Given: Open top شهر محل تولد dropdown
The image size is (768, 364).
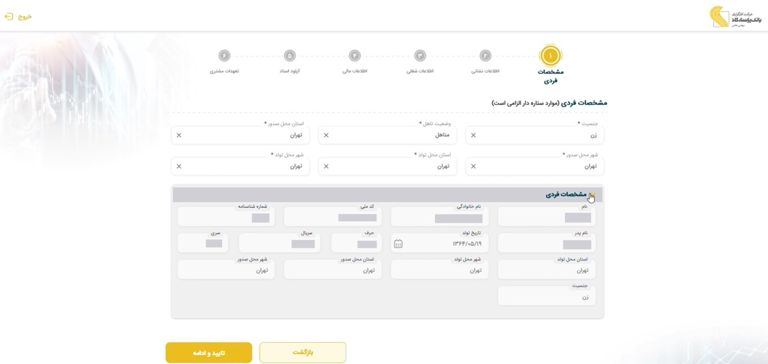Looking at the screenshot, I should pyautogui.click(x=240, y=166).
